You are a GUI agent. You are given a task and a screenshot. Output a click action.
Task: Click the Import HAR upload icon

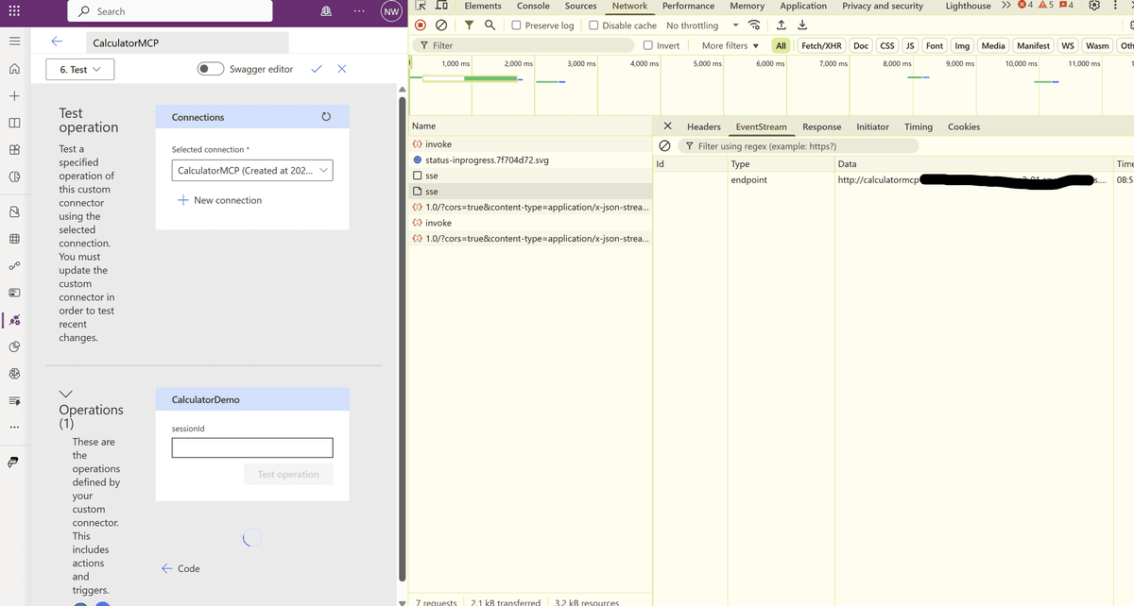782,25
